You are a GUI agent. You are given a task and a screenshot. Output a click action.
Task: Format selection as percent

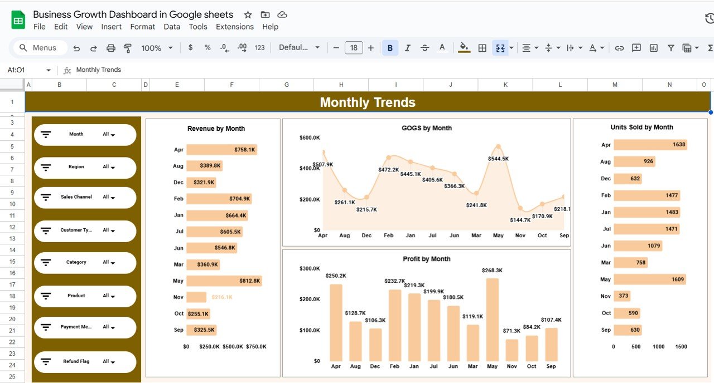[207, 48]
